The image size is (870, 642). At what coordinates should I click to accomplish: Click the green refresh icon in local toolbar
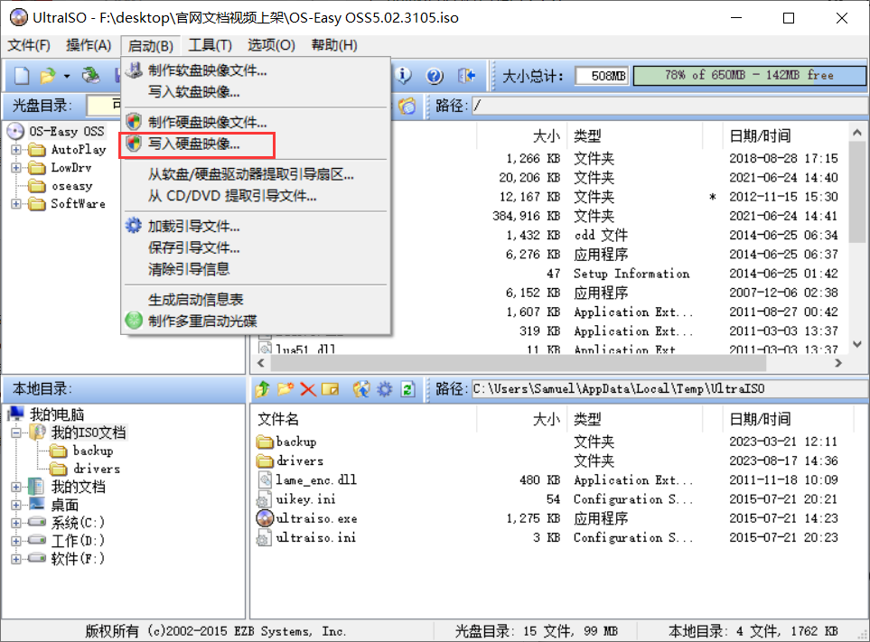click(x=407, y=389)
